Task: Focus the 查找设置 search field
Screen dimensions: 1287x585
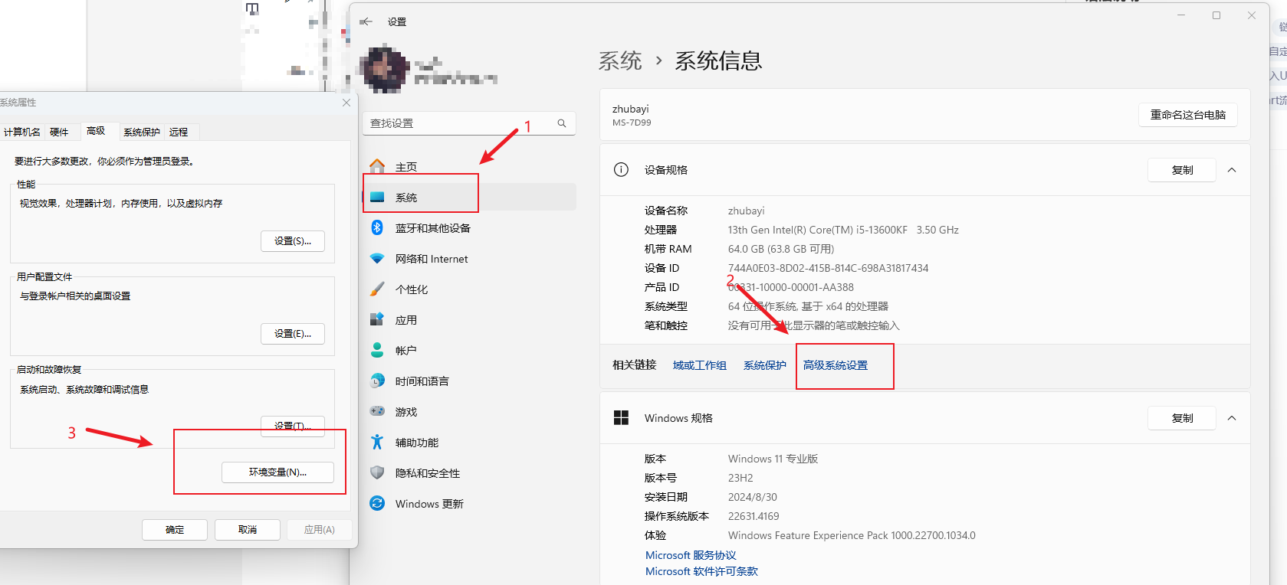Action: tap(469, 123)
